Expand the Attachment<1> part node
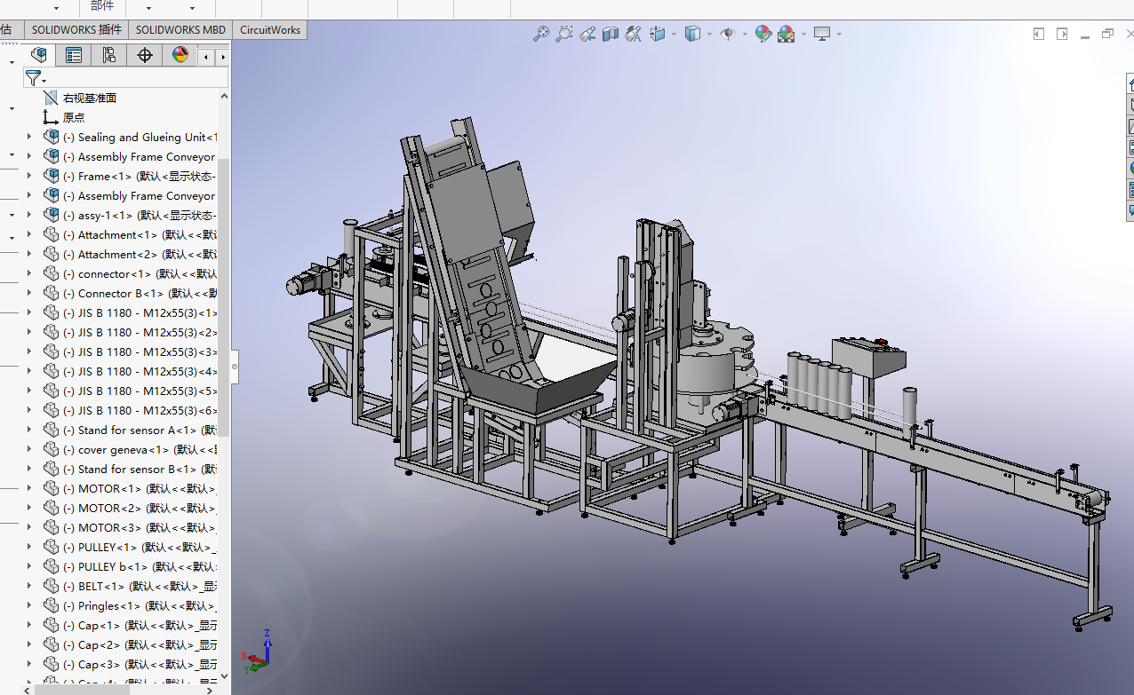This screenshot has width=1134, height=695. pyautogui.click(x=29, y=234)
